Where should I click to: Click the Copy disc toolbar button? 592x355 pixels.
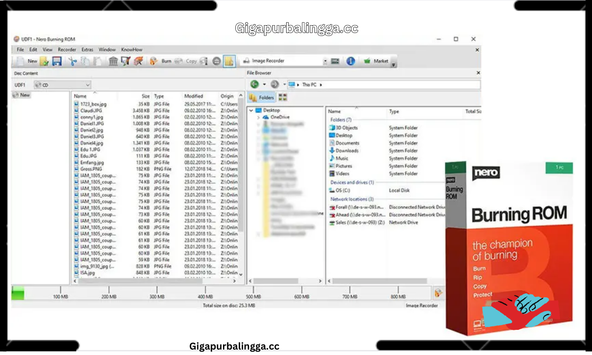pos(185,61)
